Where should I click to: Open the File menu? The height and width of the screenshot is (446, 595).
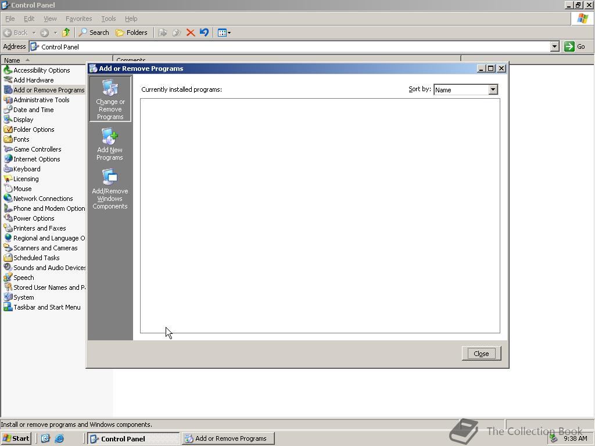10,19
